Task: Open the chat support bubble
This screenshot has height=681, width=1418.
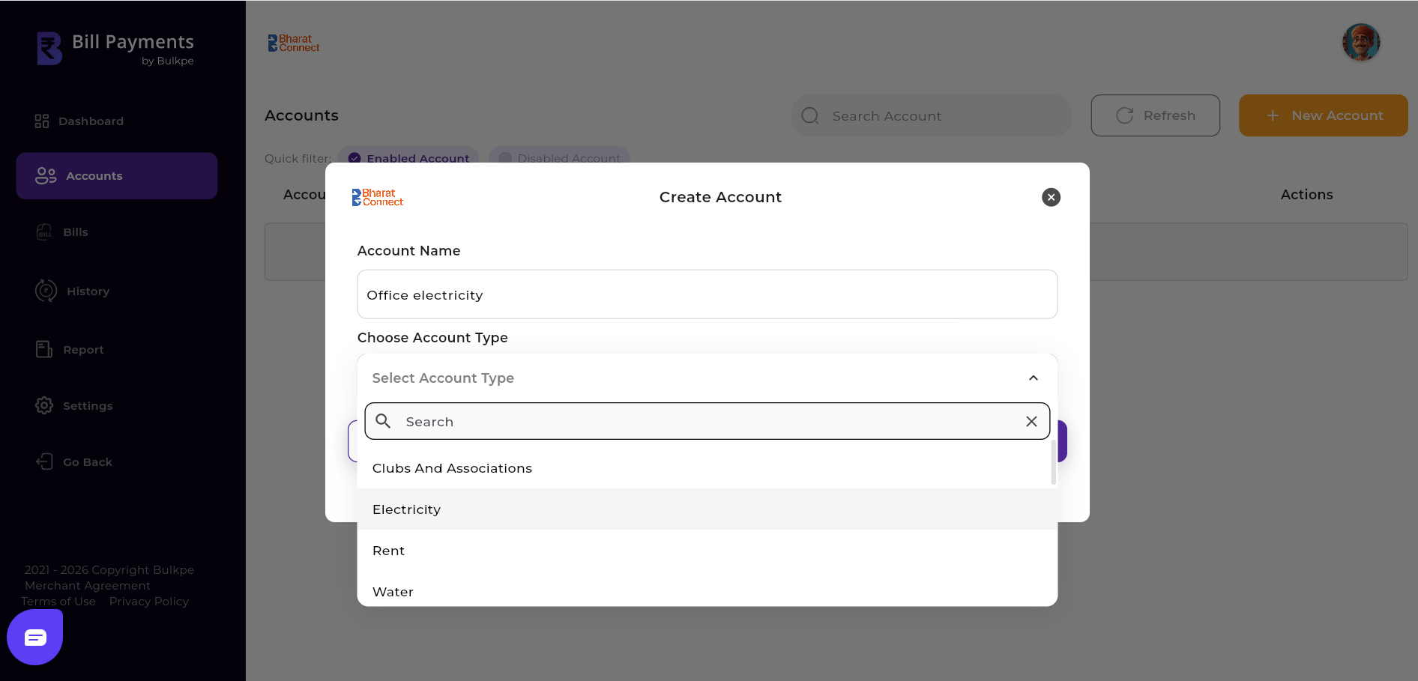Action: pyautogui.click(x=35, y=637)
